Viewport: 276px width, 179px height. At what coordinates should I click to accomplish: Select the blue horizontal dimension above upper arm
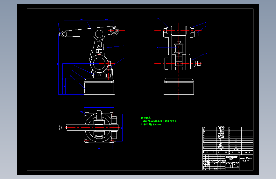(x=89, y=20)
